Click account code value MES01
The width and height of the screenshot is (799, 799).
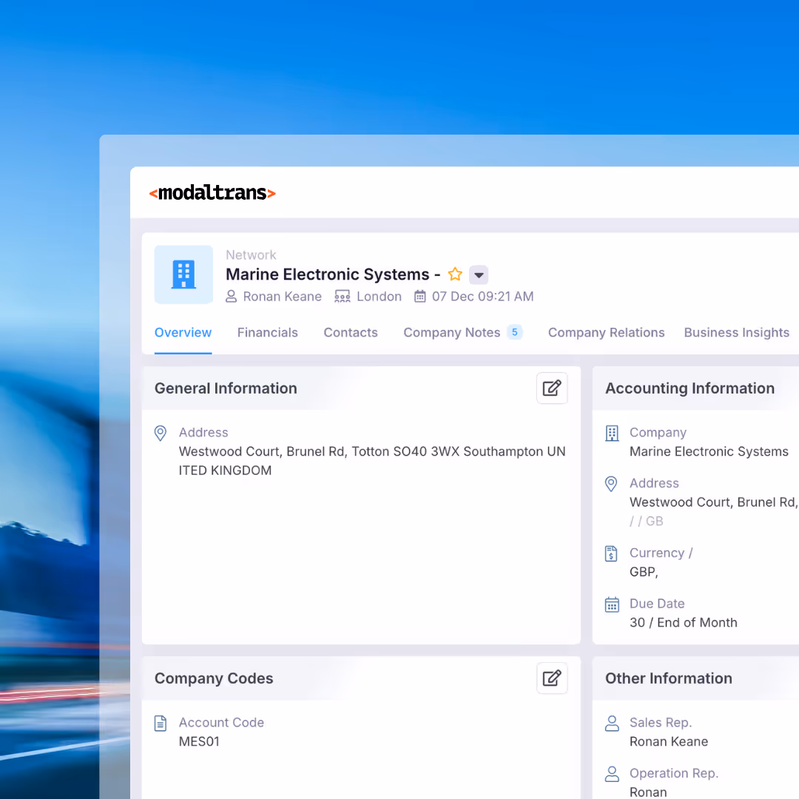199,741
